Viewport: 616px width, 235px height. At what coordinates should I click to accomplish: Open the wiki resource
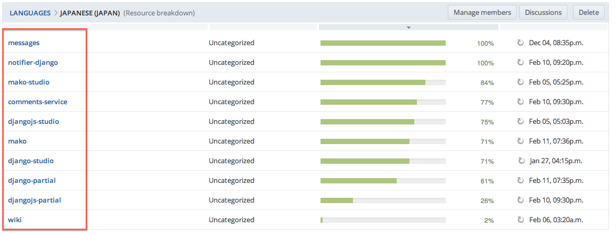tap(15, 220)
